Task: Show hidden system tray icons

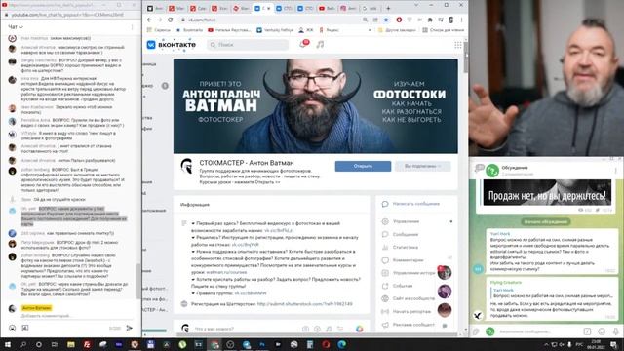Action: click(546, 344)
